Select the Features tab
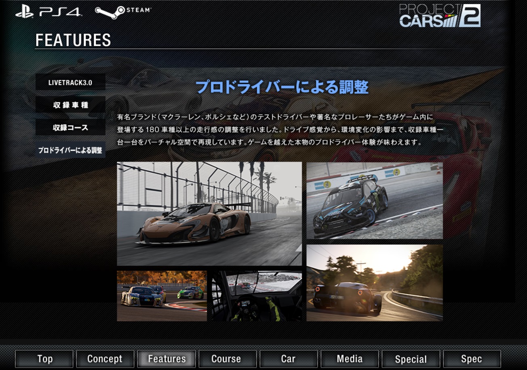Image resolution: width=527 pixels, height=370 pixels. pos(167,359)
